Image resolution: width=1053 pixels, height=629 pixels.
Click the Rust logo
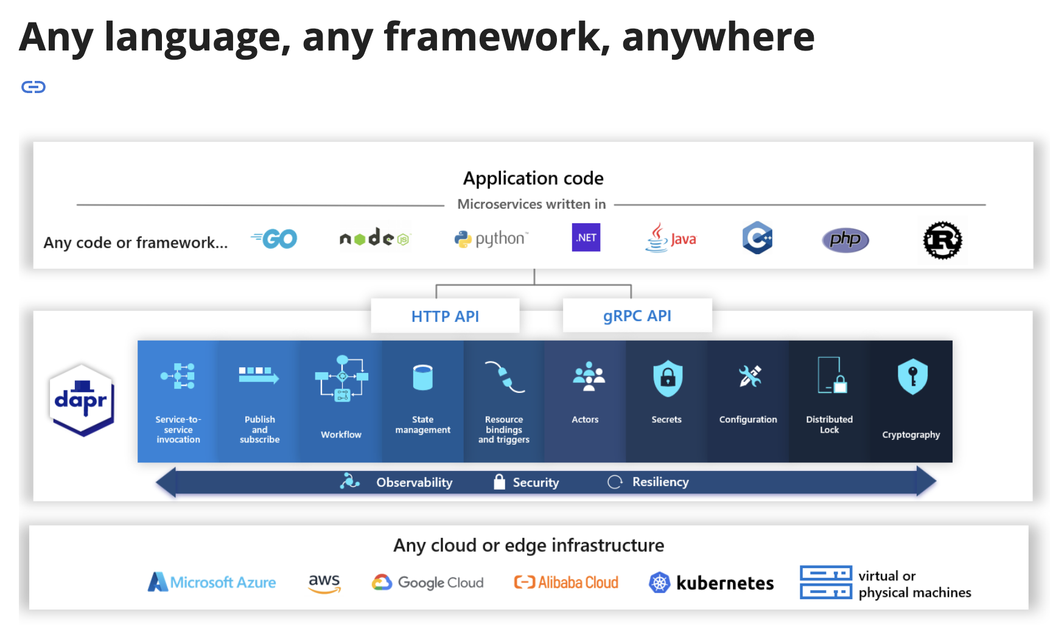click(x=942, y=240)
